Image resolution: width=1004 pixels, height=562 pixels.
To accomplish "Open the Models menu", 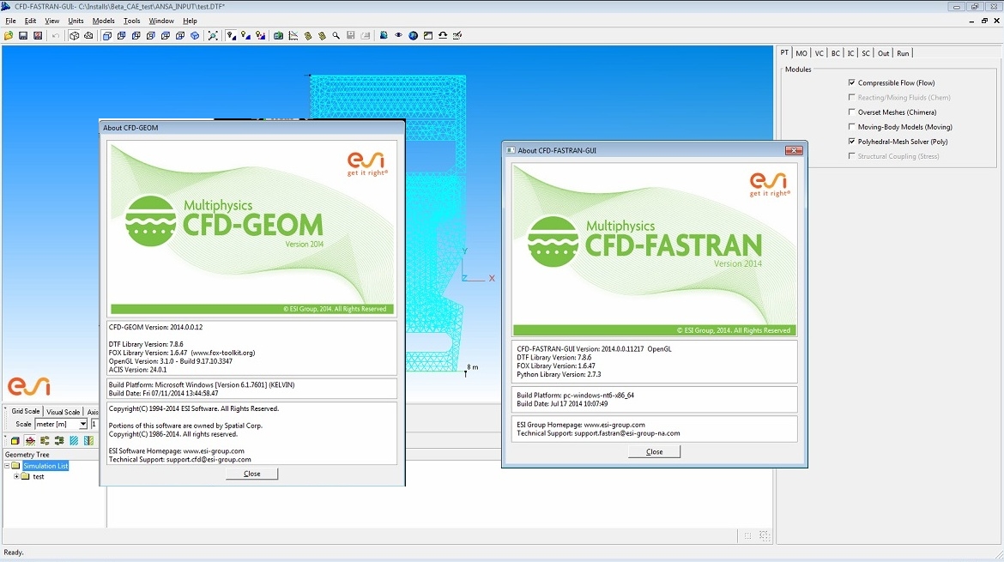I will (x=103, y=21).
